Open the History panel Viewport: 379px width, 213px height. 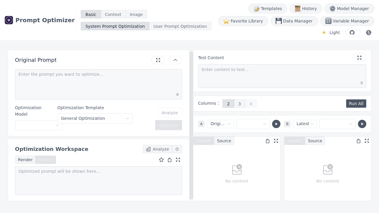(x=306, y=9)
